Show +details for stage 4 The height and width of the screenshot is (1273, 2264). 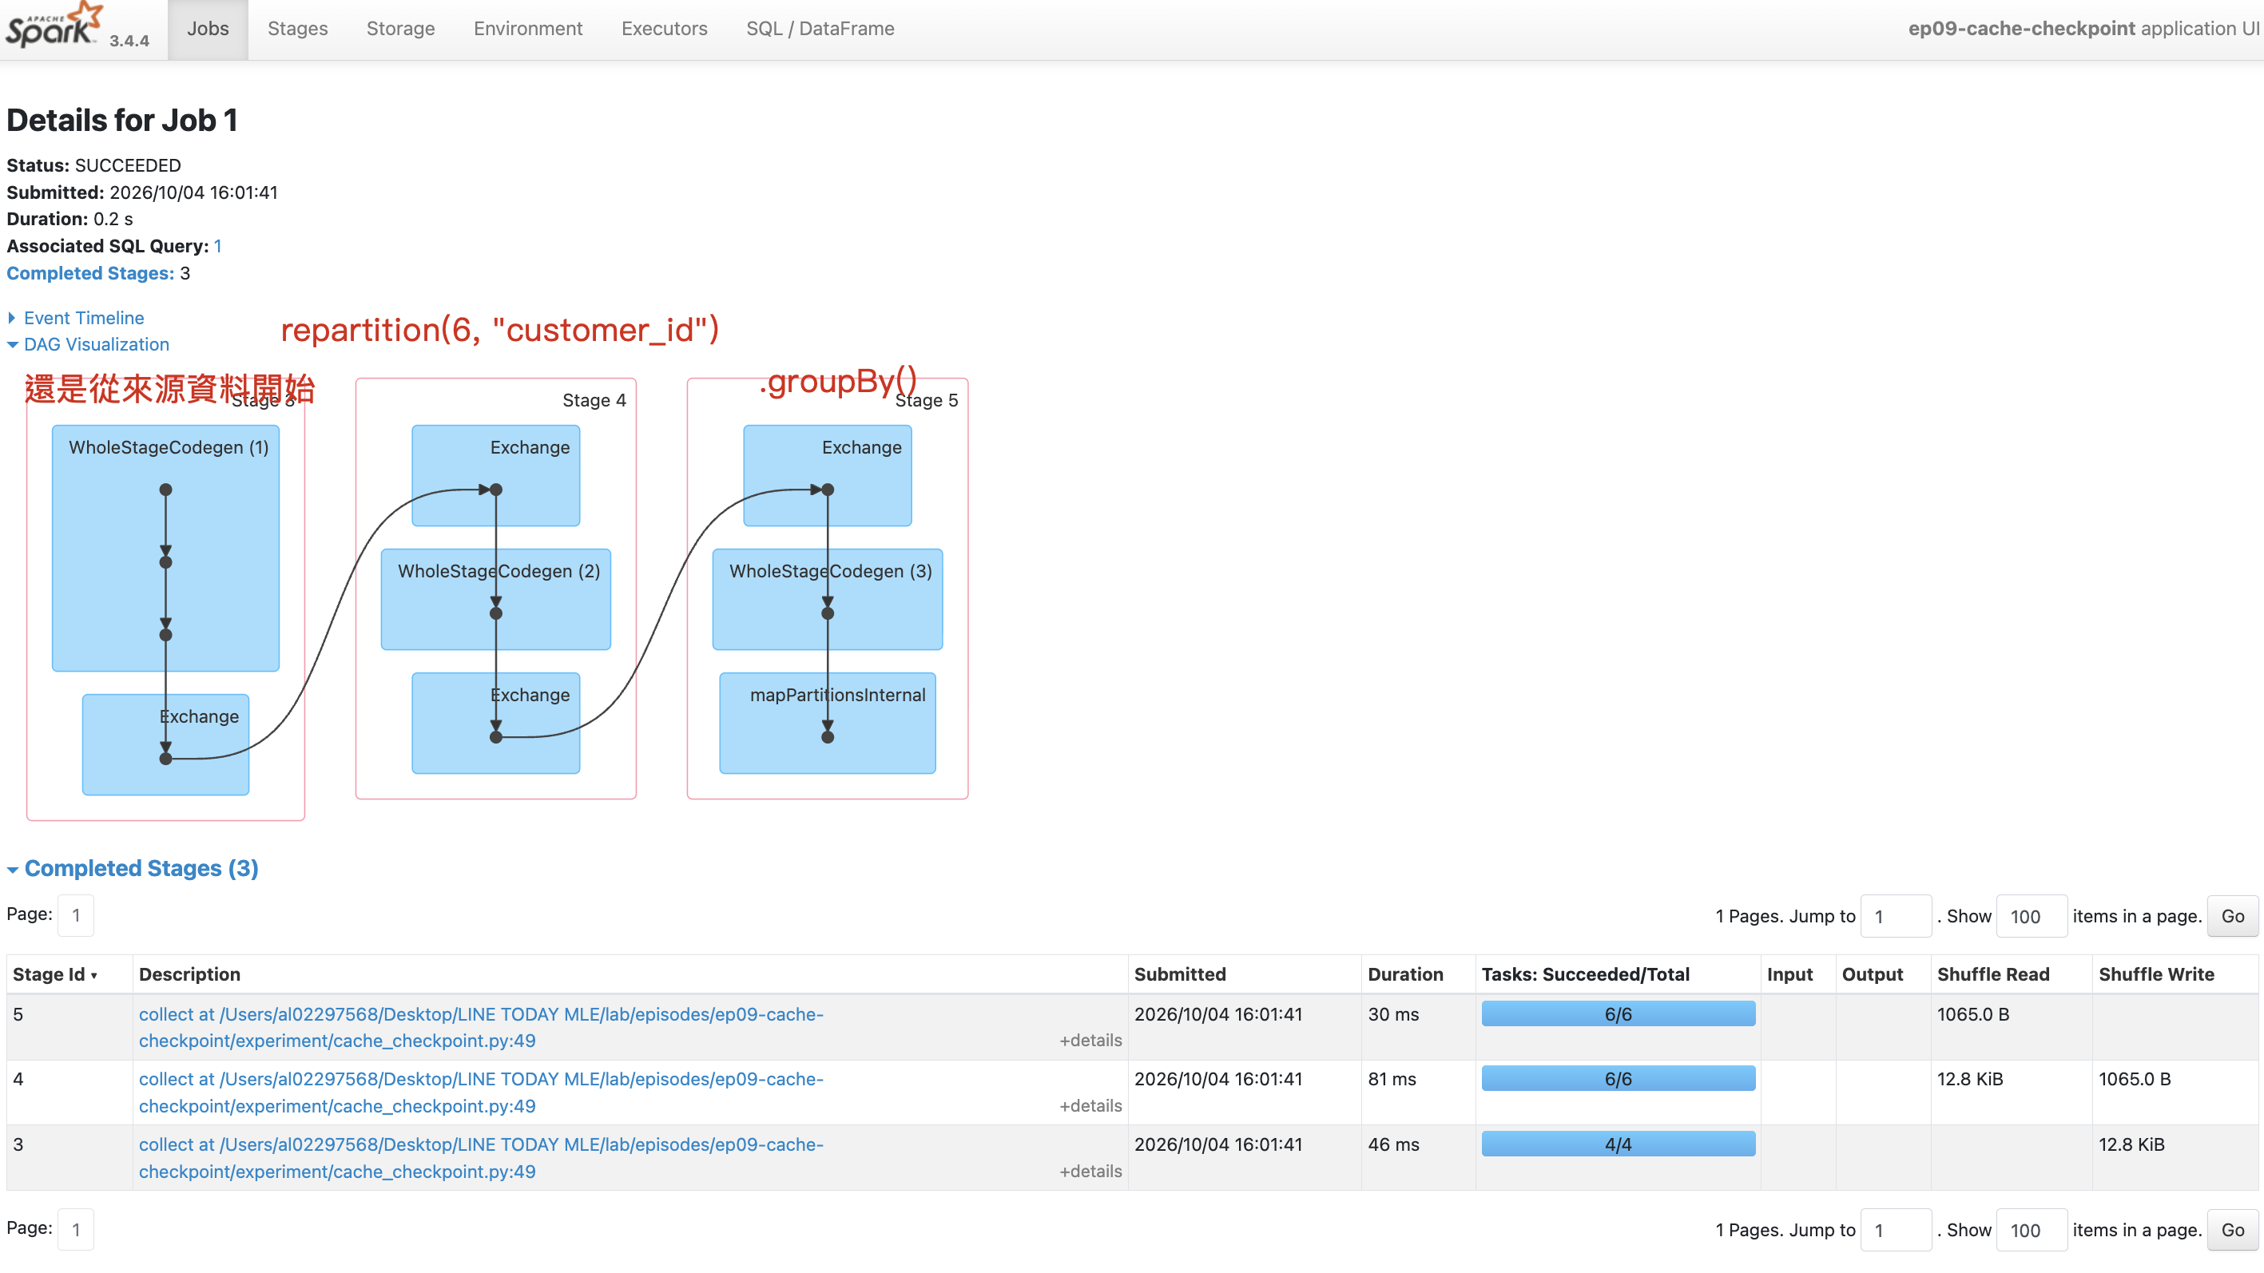pyautogui.click(x=1090, y=1106)
